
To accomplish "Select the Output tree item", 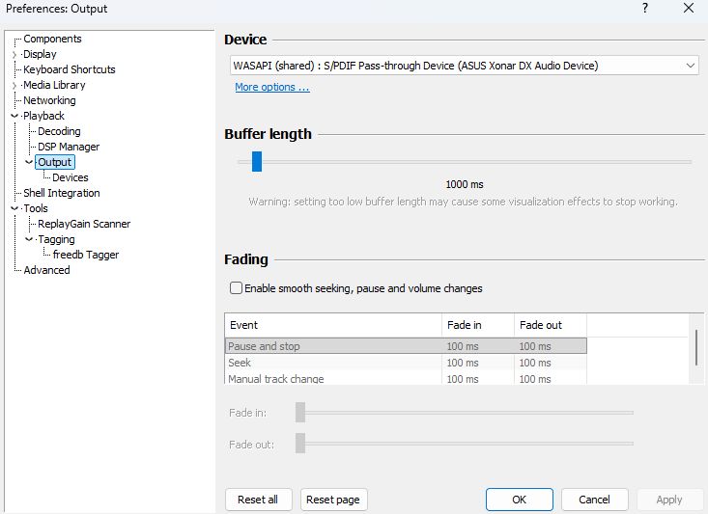I will coord(55,162).
